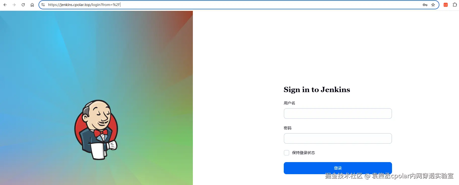Go back using the browser back arrow
This screenshot has width=459, height=185.
point(5,5)
